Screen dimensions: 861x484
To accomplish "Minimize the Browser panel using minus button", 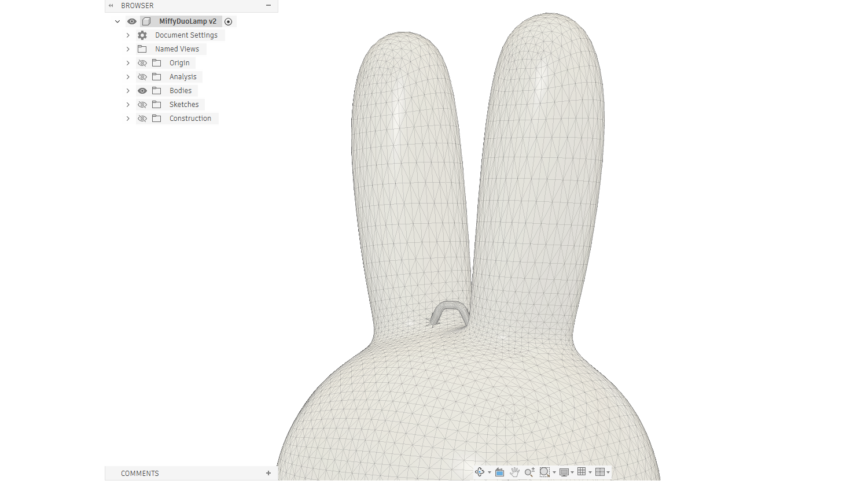I will click(x=268, y=6).
